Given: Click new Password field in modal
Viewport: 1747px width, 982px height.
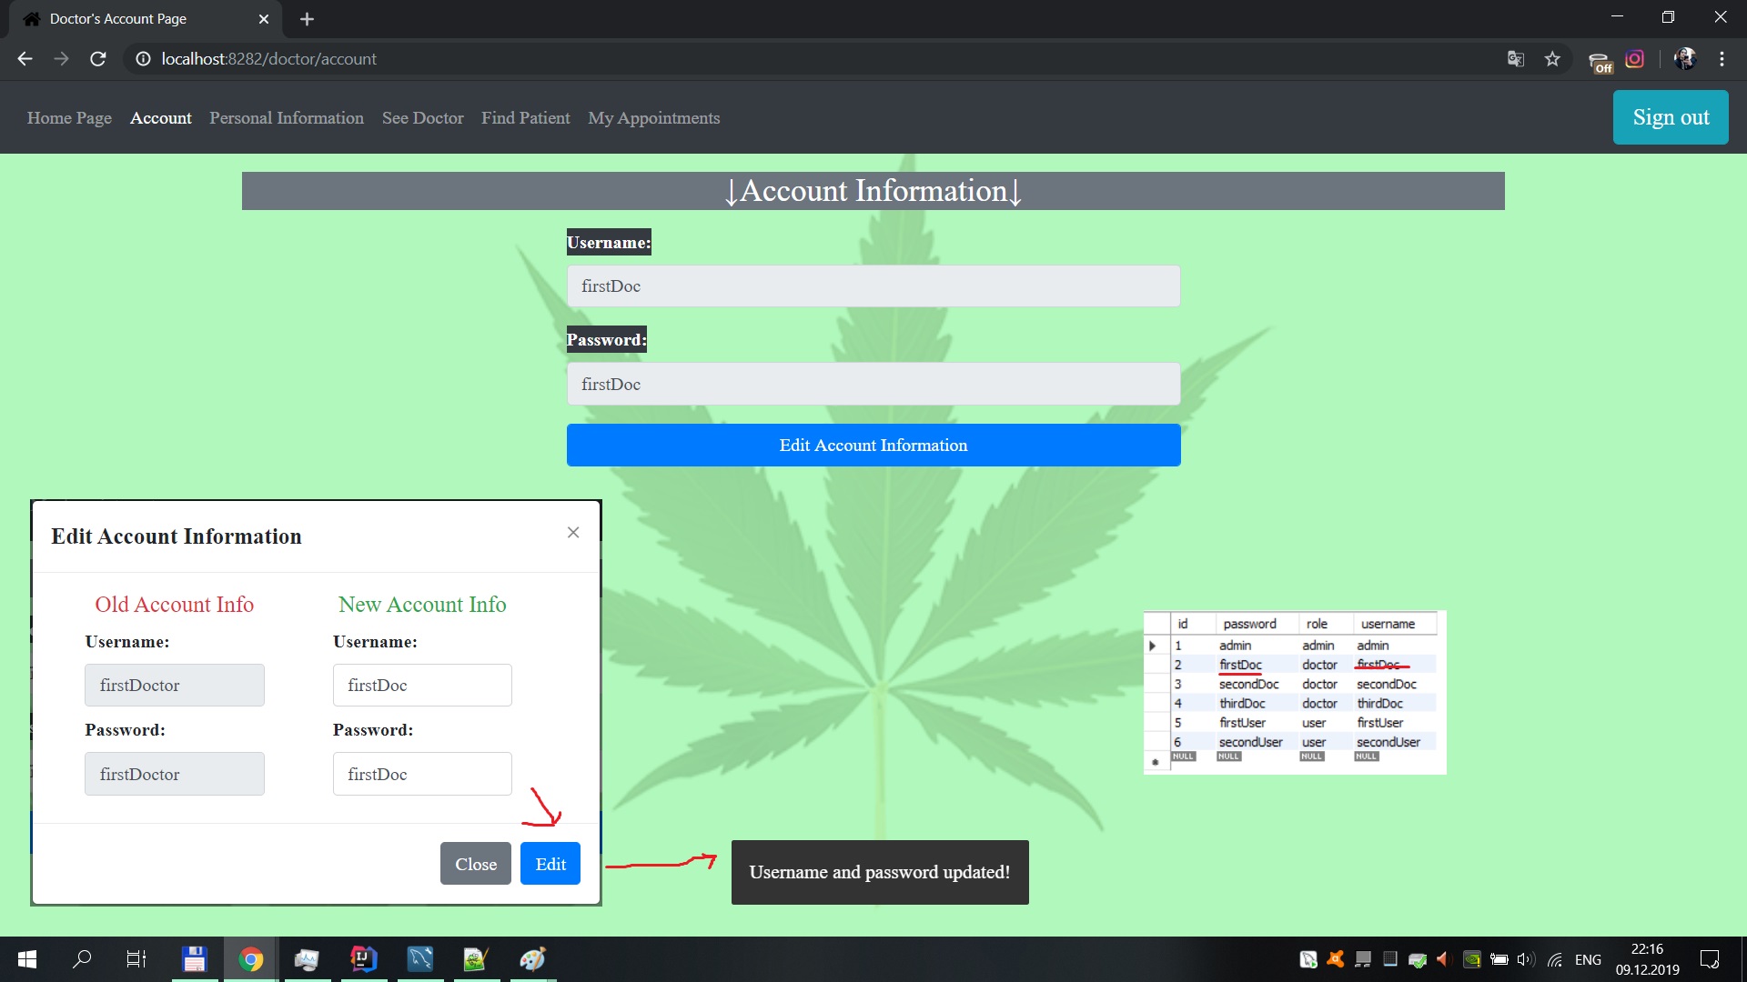Looking at the screenshot, I should [x=422, y=774].
